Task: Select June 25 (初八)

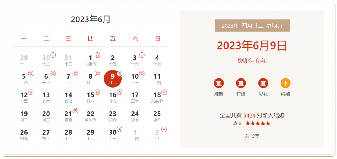Action: pos(157,116)
